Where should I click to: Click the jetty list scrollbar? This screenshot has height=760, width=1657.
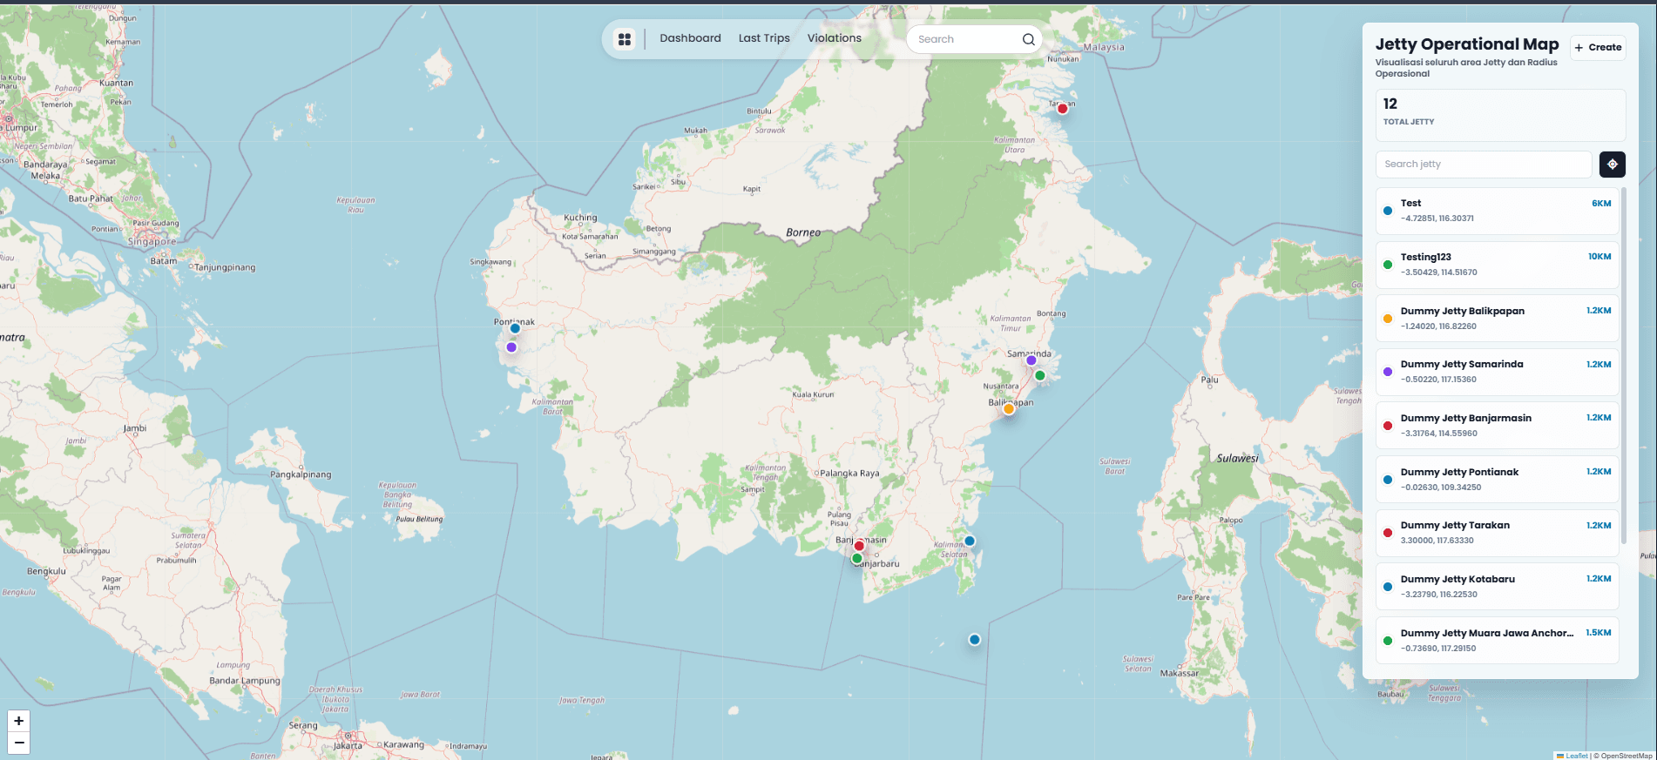[1624, 366]
